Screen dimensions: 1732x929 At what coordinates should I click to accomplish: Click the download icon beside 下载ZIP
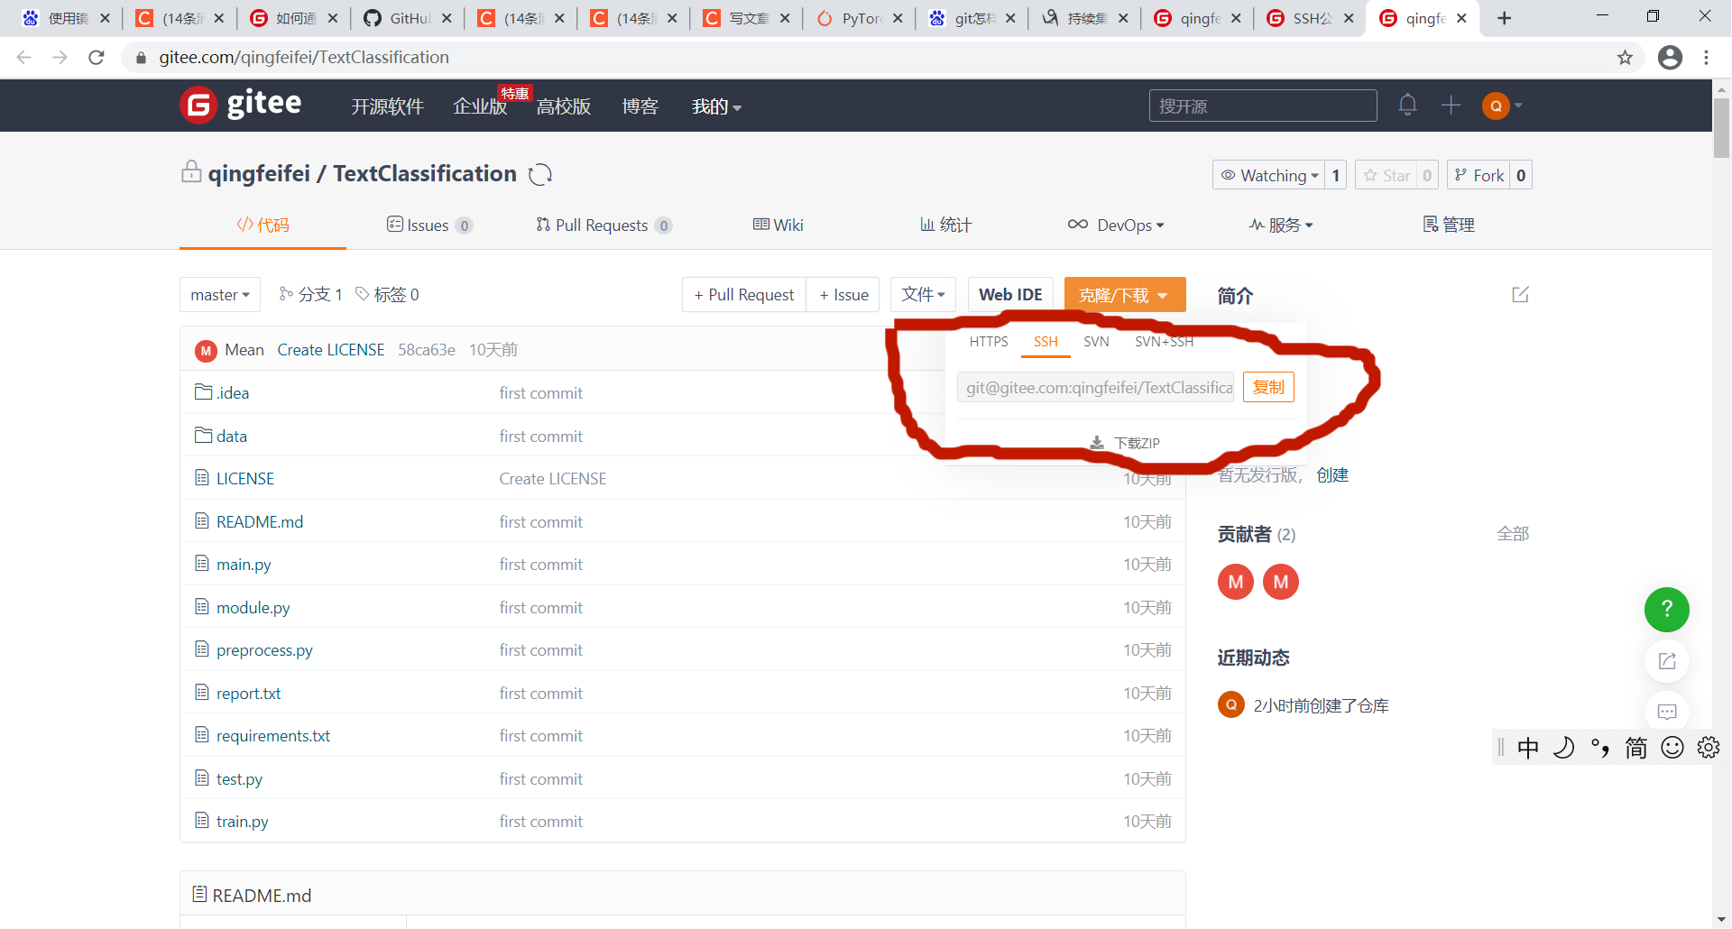[x=1097, y=442]
